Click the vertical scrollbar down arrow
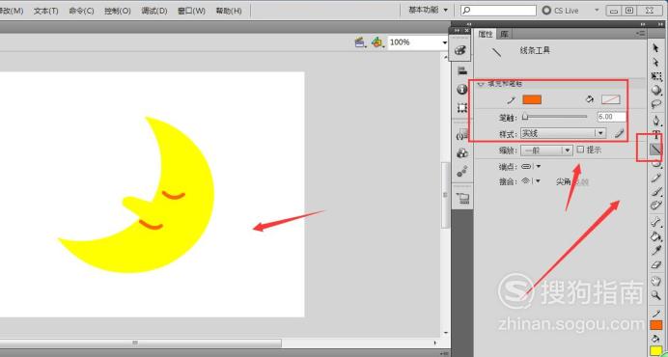The image size is (668, 357). tap(445, 332)
